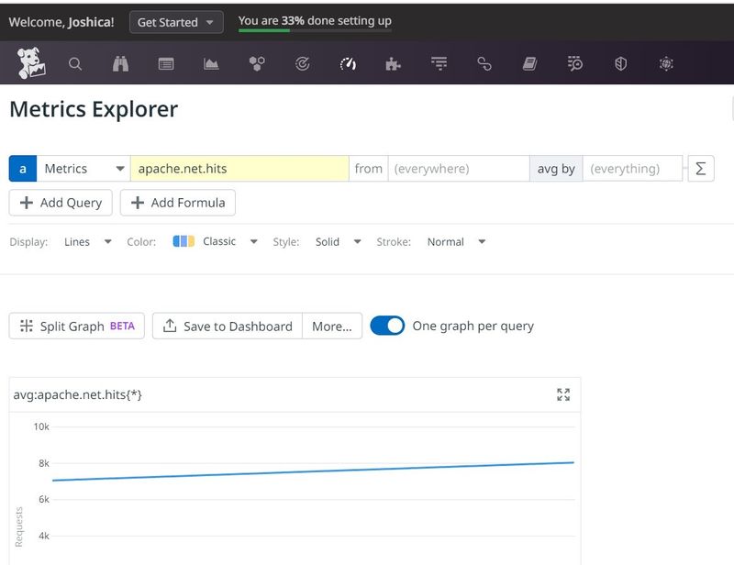Open the Get Started dropdown
The width and height of the screenshot is (734, 565).
(x=176, y=22)
